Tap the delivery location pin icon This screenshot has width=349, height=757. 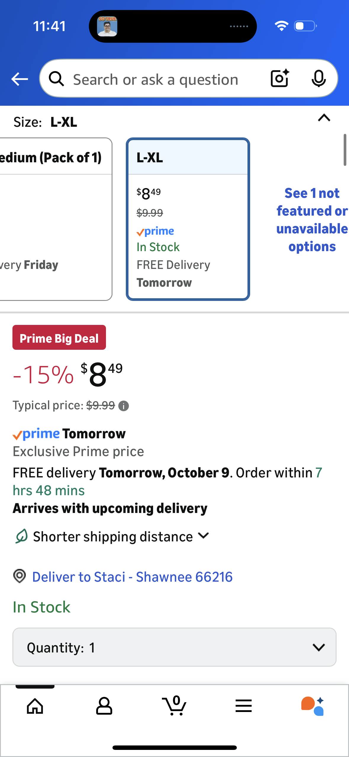20,576
